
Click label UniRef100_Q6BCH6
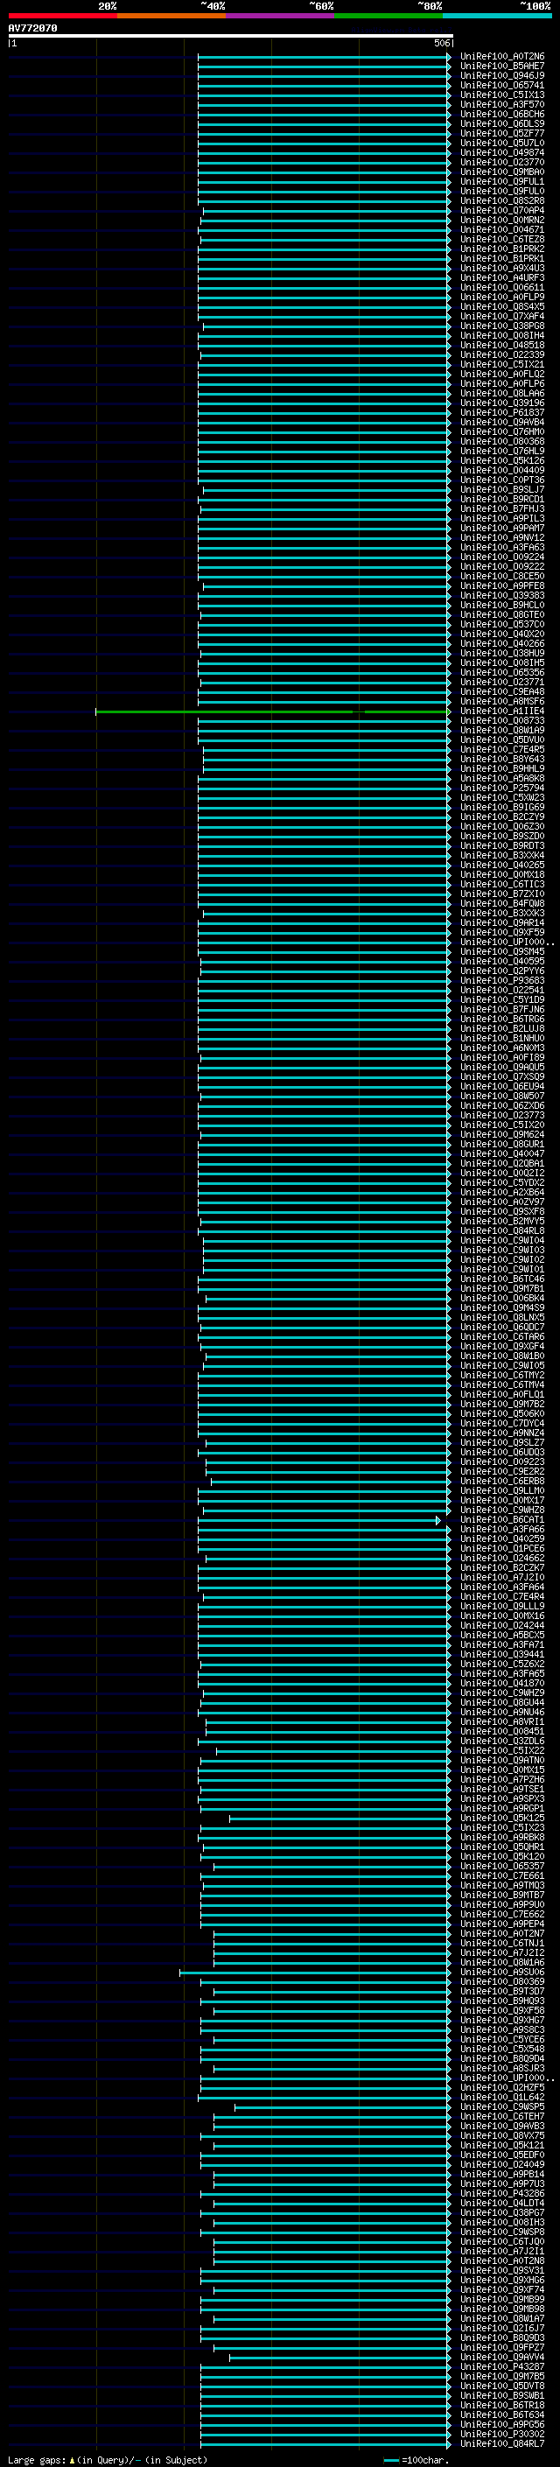pos(502,114)
